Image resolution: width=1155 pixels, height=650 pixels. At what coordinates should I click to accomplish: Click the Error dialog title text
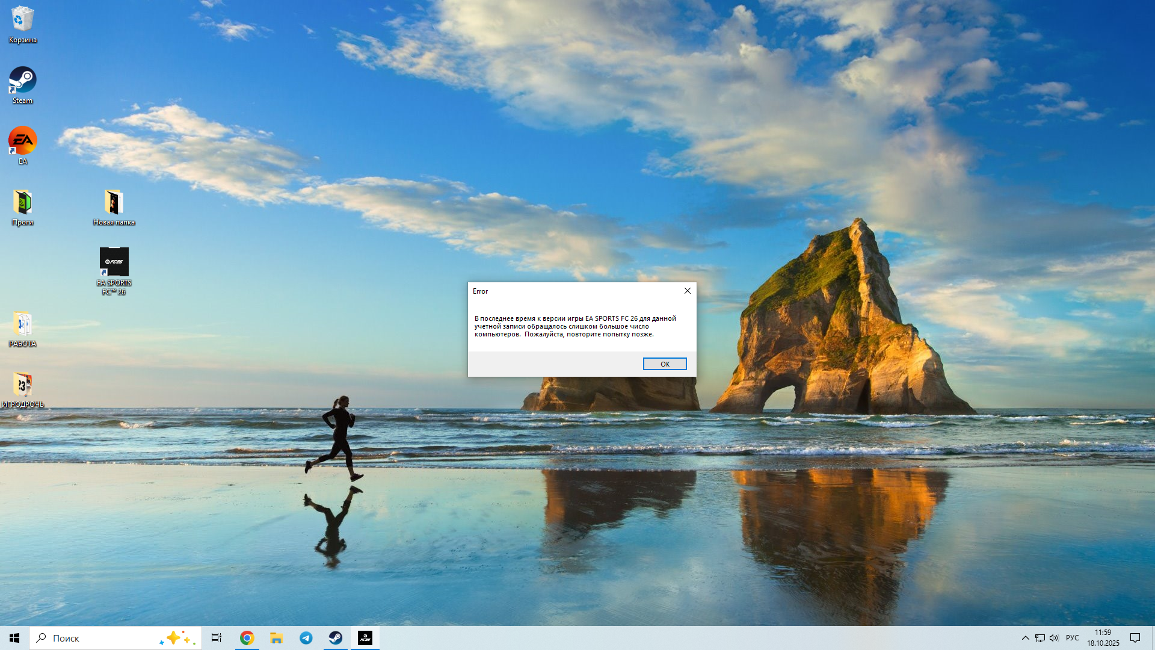point(480,291)
